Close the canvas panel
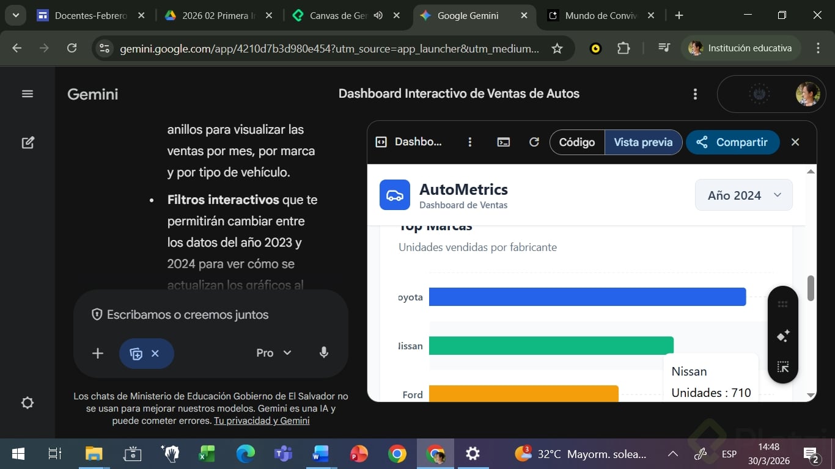The image size is (835, 469). click(795, 142)
